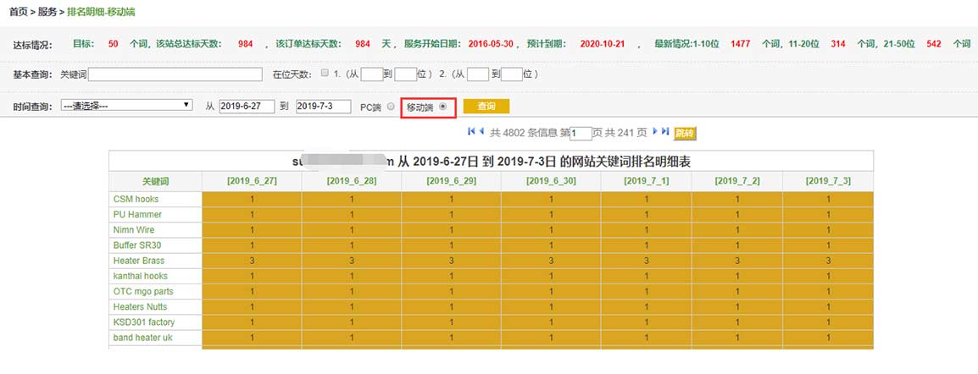Click the OTC mgo parts keyword
Image resolution: width=978 pixels, height=374 pixels.
coord(143,291)
